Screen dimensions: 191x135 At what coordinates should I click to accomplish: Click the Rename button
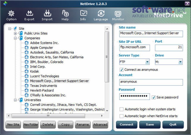(x=83, y=124)
